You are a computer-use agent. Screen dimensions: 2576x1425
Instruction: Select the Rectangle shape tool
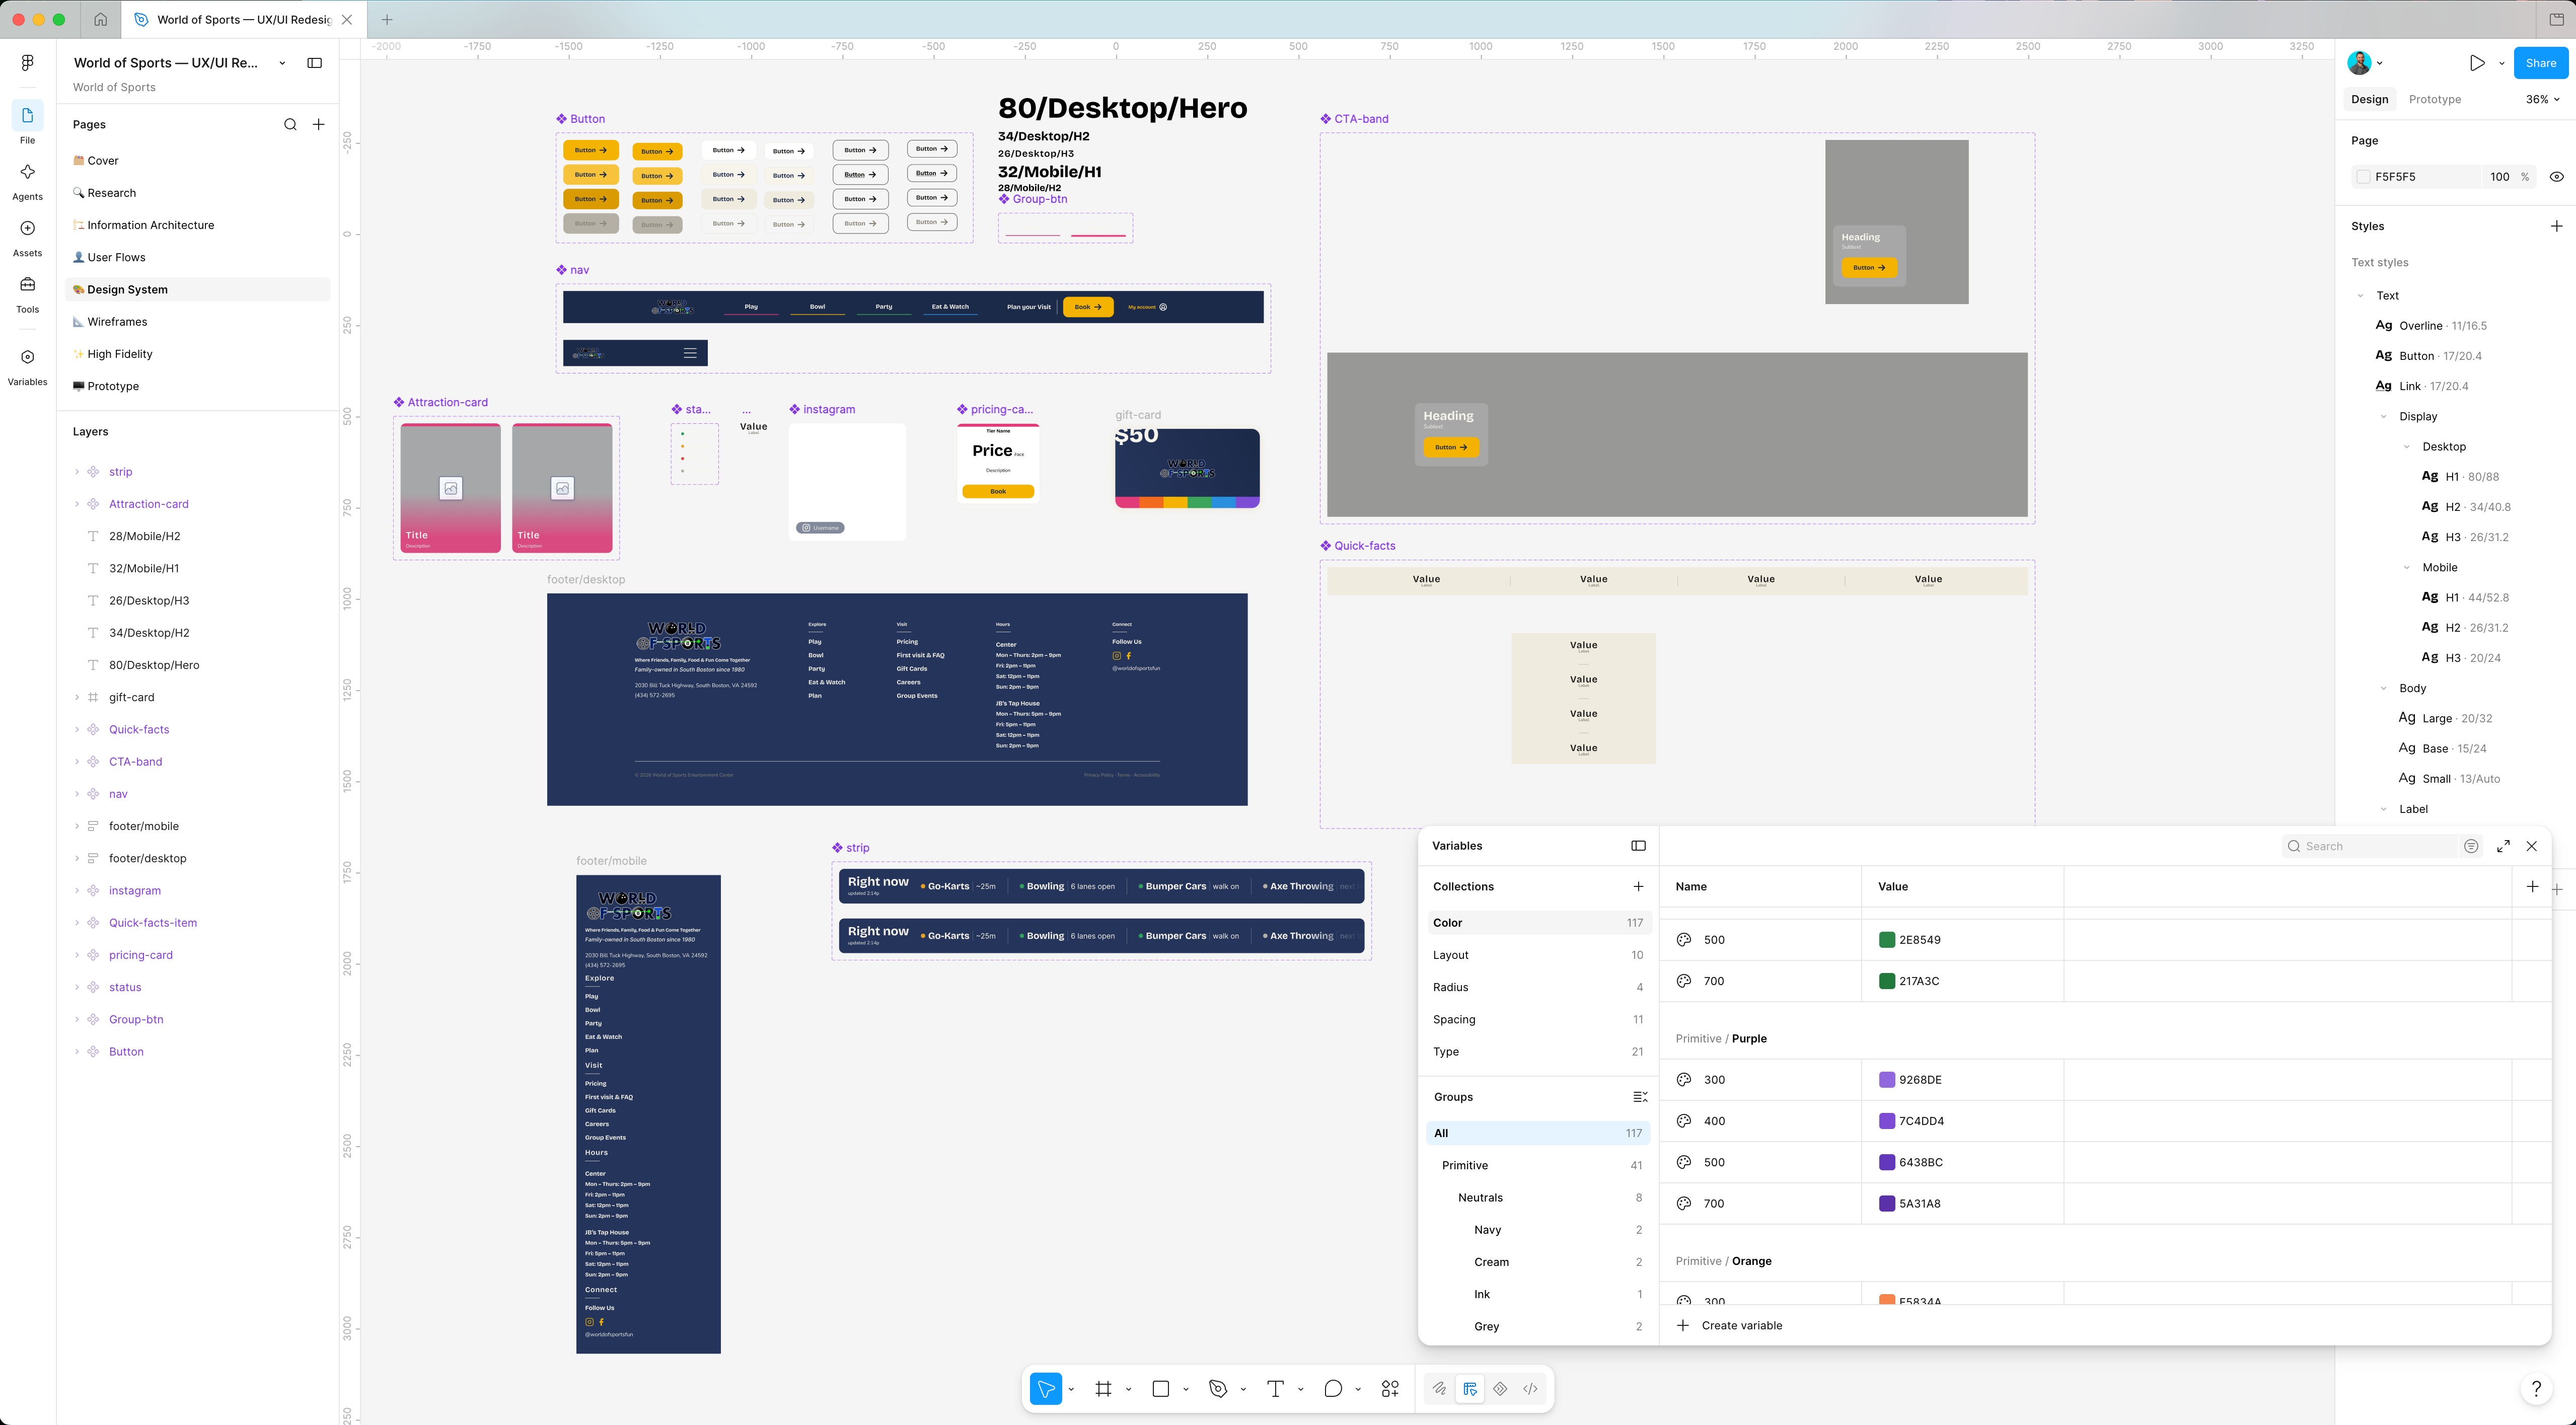pyautogui.click(x=1160, y=1388)
